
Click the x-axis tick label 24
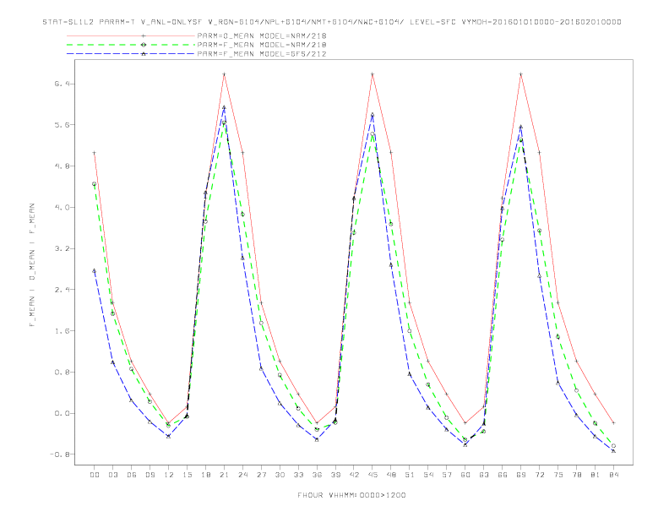pos(242,475)
